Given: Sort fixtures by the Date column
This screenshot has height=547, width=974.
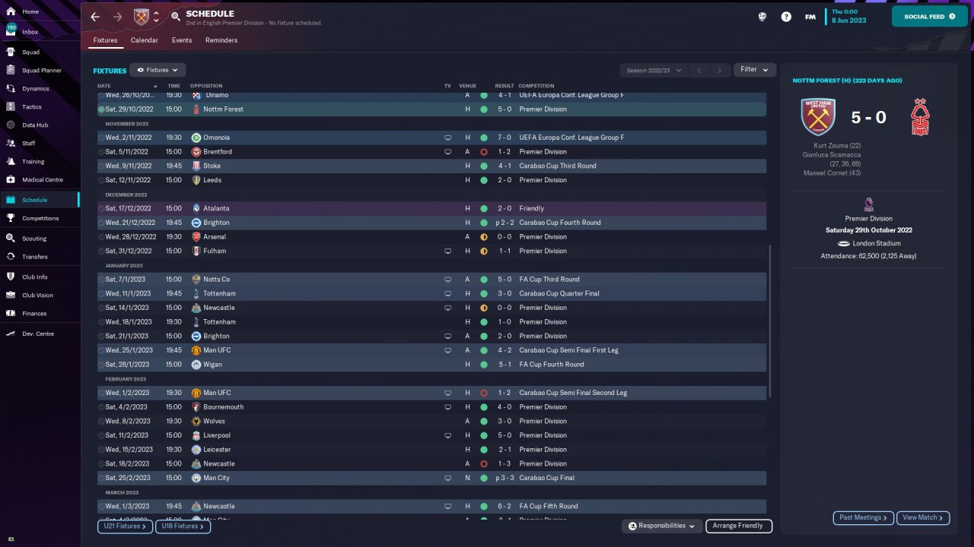Looking at the screenshot, I should [x=104, y=86].
